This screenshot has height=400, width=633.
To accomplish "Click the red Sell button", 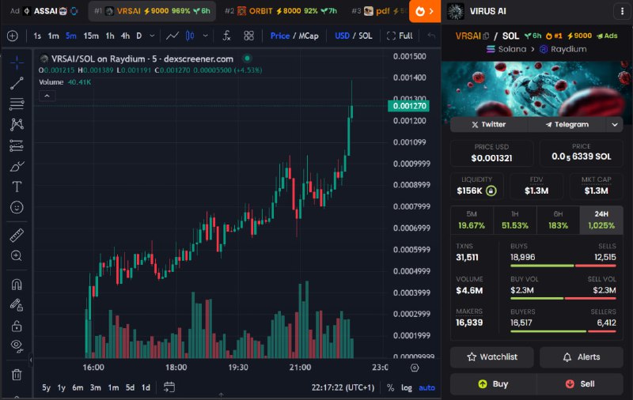I will 580,384.
